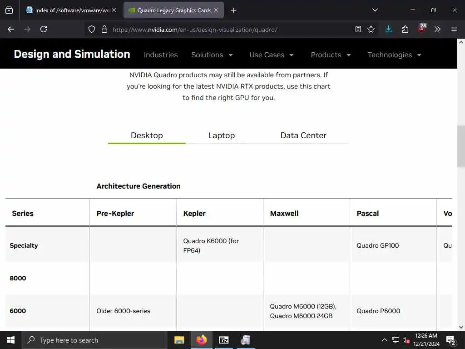Open Design and Simulation home link
The width and height of the screenshot is (465, 349).
pos(72,54)
